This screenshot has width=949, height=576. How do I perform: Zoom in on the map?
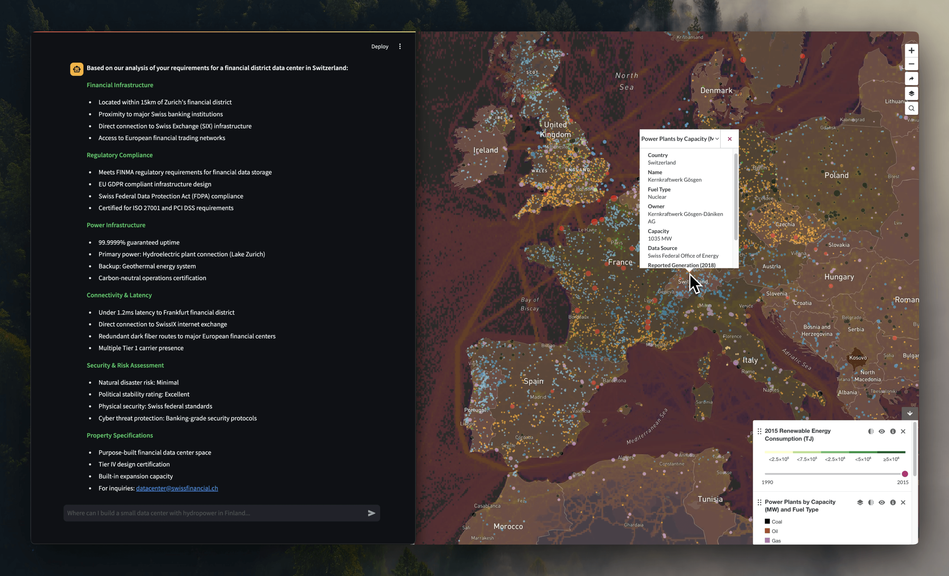click(911, 51)
